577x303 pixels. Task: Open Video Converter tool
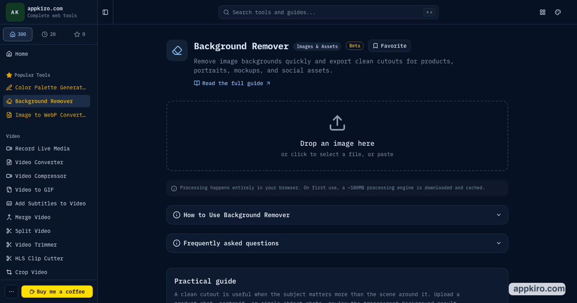coord(47,163)
